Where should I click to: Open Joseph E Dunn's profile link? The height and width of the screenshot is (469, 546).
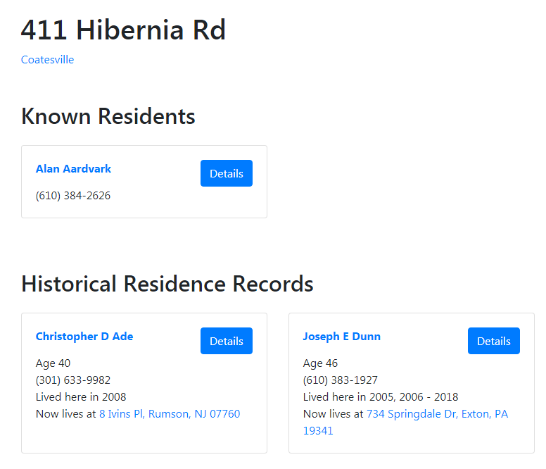(x=341, y=336)
